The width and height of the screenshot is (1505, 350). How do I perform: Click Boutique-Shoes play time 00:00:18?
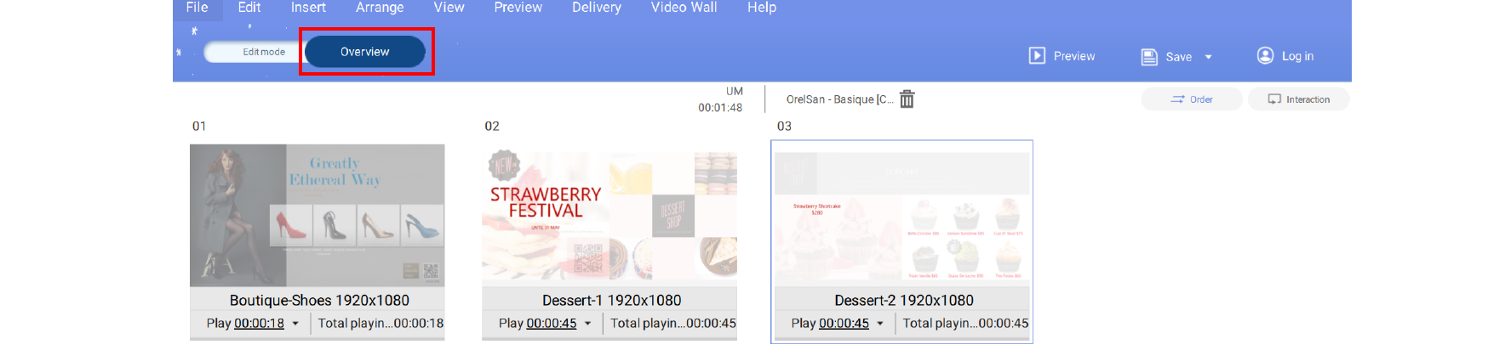(x=259, y=324)
